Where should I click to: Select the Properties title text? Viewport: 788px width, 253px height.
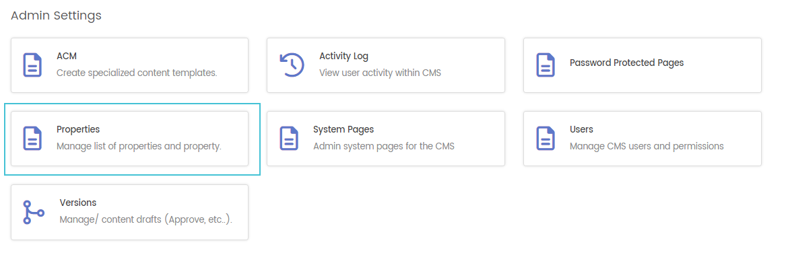click(x=78, y=129)
